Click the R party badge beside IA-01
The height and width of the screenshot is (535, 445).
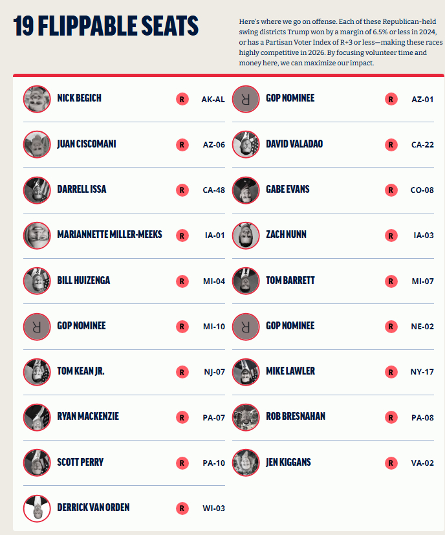pos(182,235)
